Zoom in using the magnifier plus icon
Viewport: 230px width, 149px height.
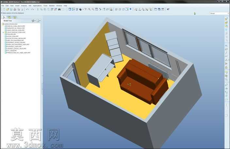[89, 9]
